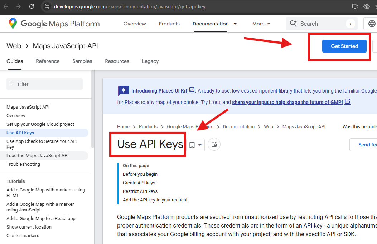Open the Overview nav item
Image resolution: width=377 pixels, height=244 pixels.
(135, 24)
